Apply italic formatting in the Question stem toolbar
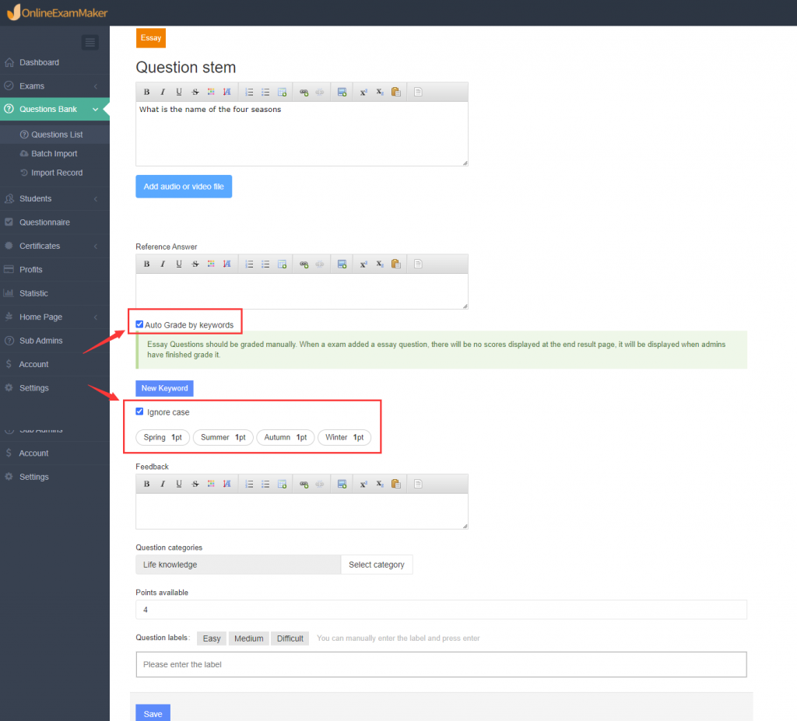The image size is (797, 721). tap(163, 92)
